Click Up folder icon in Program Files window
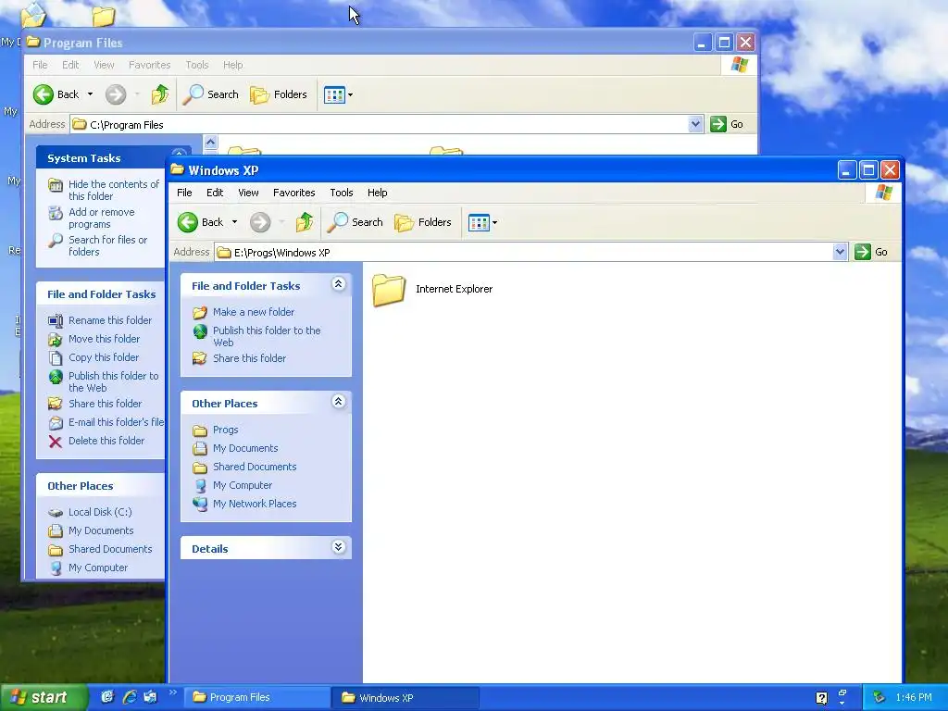The width and height of the screenshot is (948, 711). (x=159, y=94)
